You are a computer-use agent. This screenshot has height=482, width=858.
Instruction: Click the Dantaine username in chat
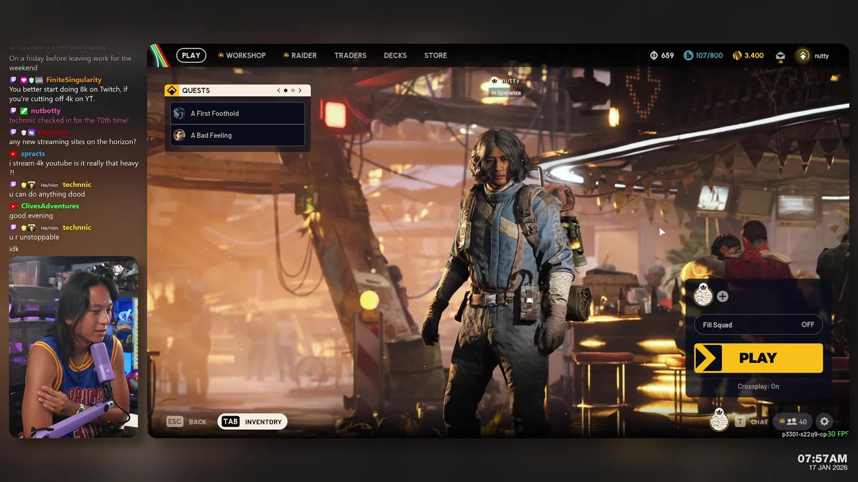53,133
